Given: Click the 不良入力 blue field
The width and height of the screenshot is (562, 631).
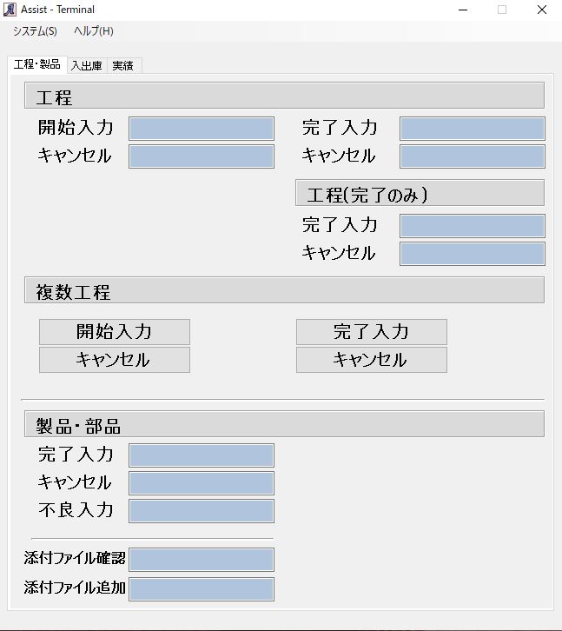Looking at the screenshot, I should (x=202, y=511).
